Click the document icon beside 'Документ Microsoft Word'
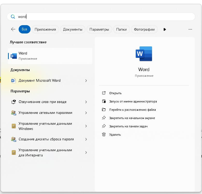This screenshot has width=202, height=194. coord(13,81)
